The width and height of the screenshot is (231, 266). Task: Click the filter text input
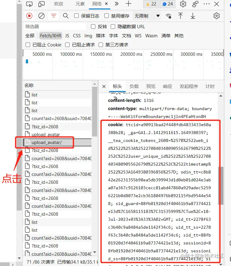point(55,26)
